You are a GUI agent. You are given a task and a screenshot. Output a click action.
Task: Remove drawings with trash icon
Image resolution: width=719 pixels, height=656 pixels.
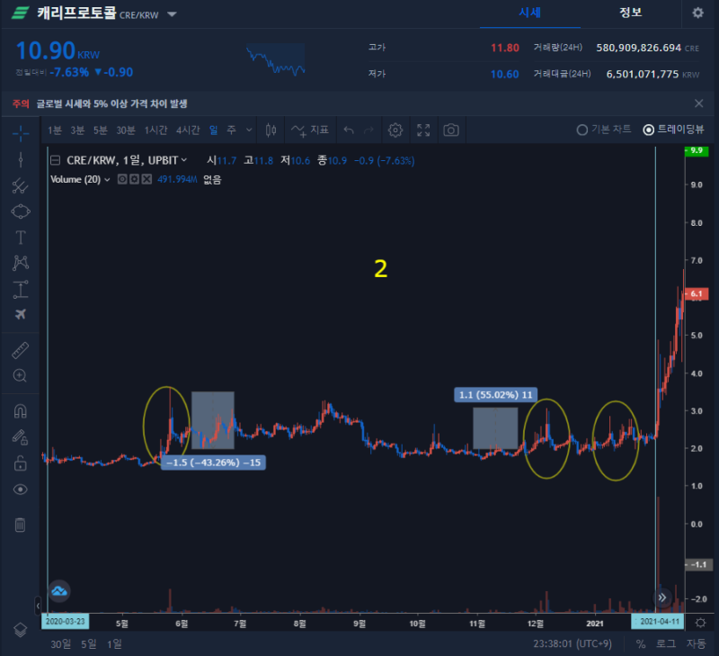[x=20, y=525]
